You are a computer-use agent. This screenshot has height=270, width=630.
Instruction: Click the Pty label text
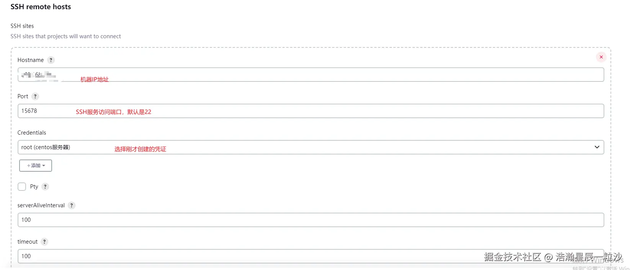click(34, 187)
